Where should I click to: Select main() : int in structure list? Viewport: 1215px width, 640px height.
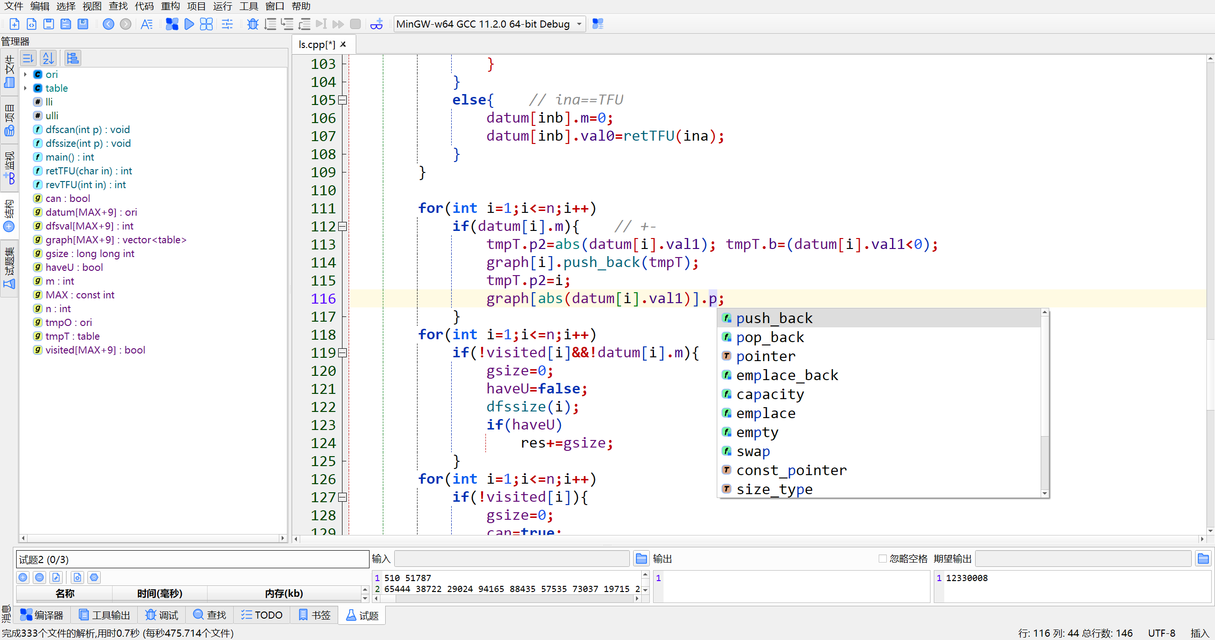click(x=70, y=157)
